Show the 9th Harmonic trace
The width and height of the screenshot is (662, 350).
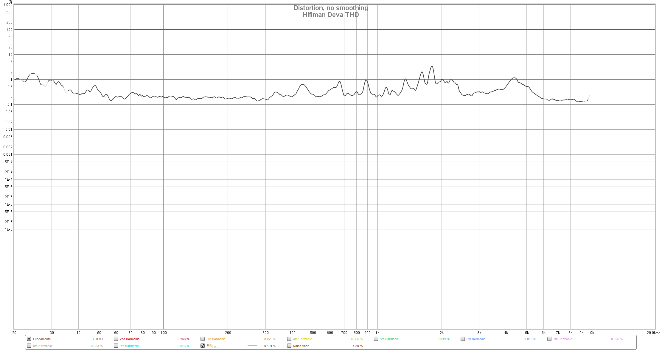tap(116, 346)
